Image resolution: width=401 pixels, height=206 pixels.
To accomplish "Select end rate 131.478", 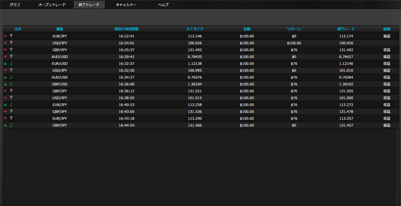I will pos(346,111).
